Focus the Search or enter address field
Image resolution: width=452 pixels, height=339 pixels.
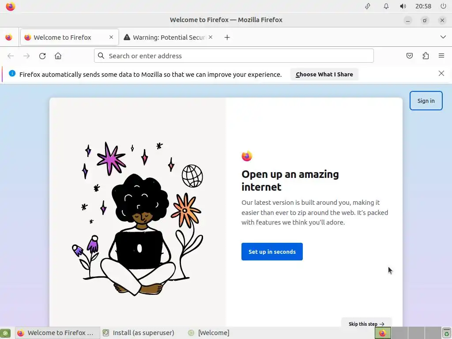tap(234, 56)
